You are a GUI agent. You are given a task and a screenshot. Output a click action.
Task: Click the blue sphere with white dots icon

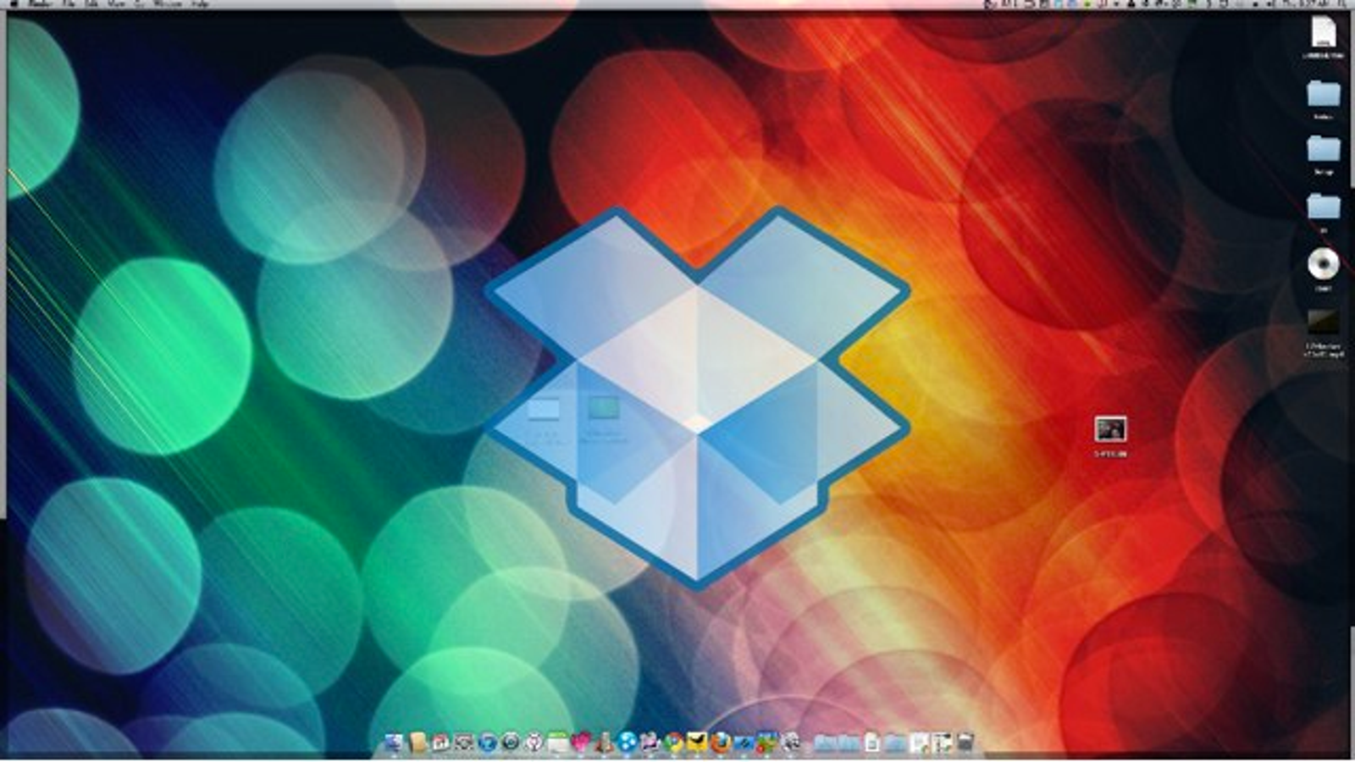point(627,743)
